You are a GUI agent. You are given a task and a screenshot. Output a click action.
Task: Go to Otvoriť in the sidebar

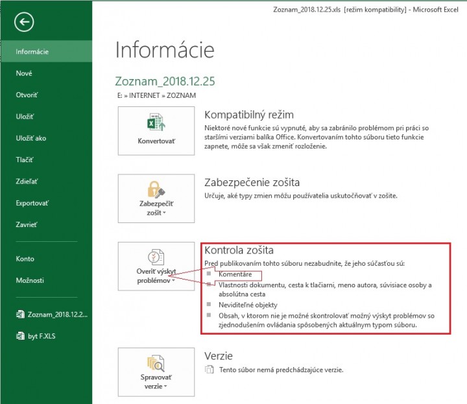(27, 95)
